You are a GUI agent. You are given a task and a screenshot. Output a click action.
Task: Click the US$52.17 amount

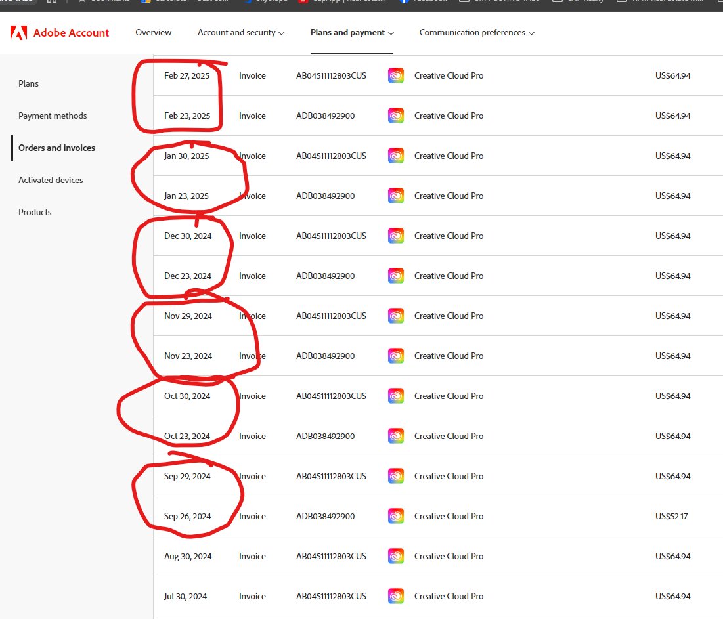pyautogui.click(x=671, y=517)
